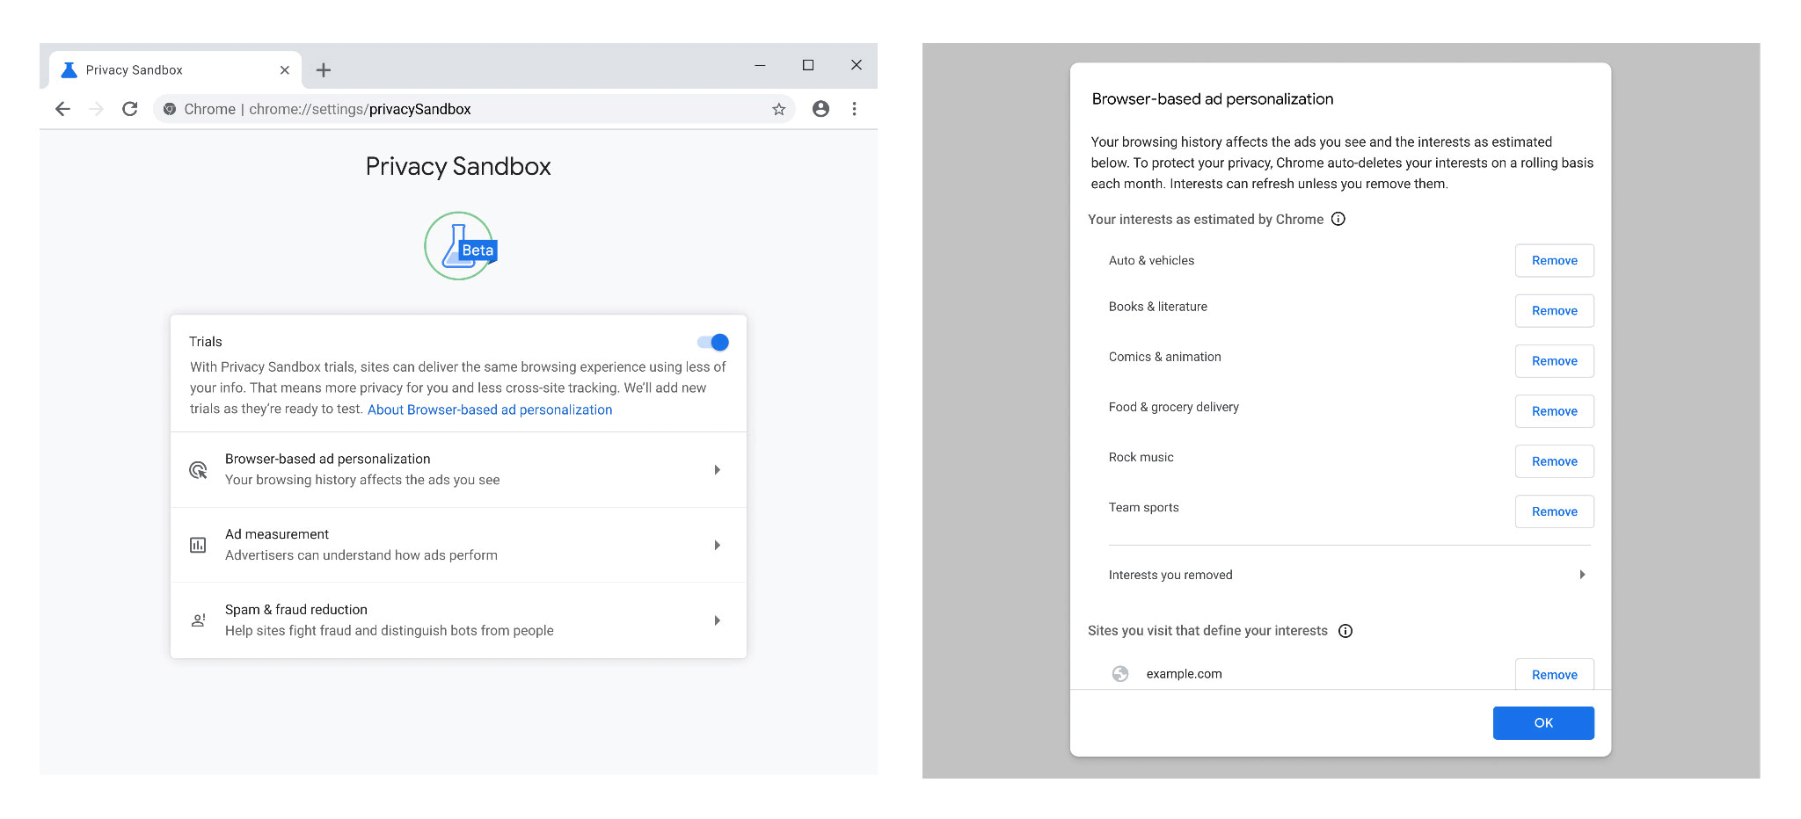Open the three-dot Chrome menu
The width and height of the screenshot is (1801, 819).
[854, 109]
